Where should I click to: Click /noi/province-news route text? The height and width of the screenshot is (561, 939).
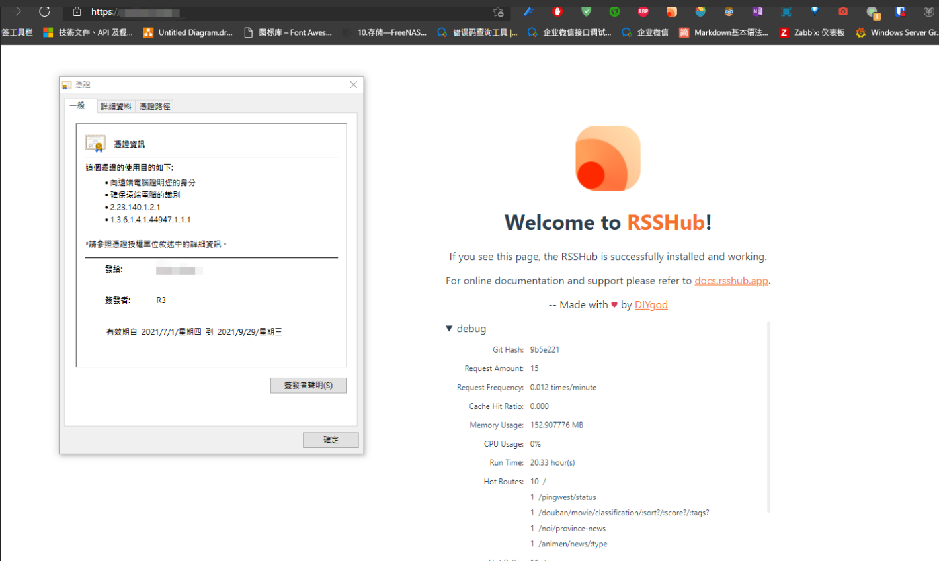[x=572, y=528]
